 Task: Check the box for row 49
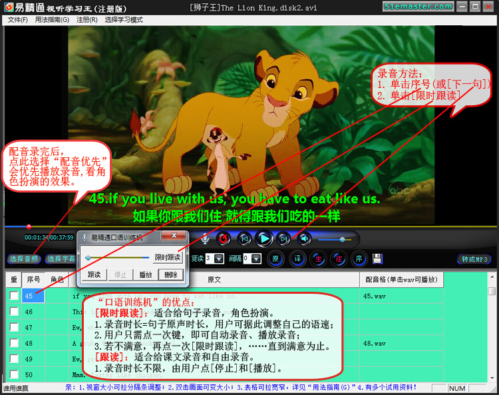click(14, 358)
